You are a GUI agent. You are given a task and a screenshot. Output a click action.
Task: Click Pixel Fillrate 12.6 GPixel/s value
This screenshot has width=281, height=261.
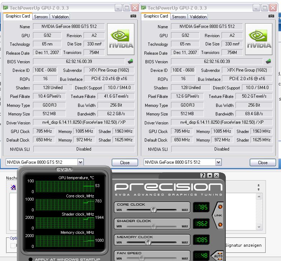tap(187, 96)
